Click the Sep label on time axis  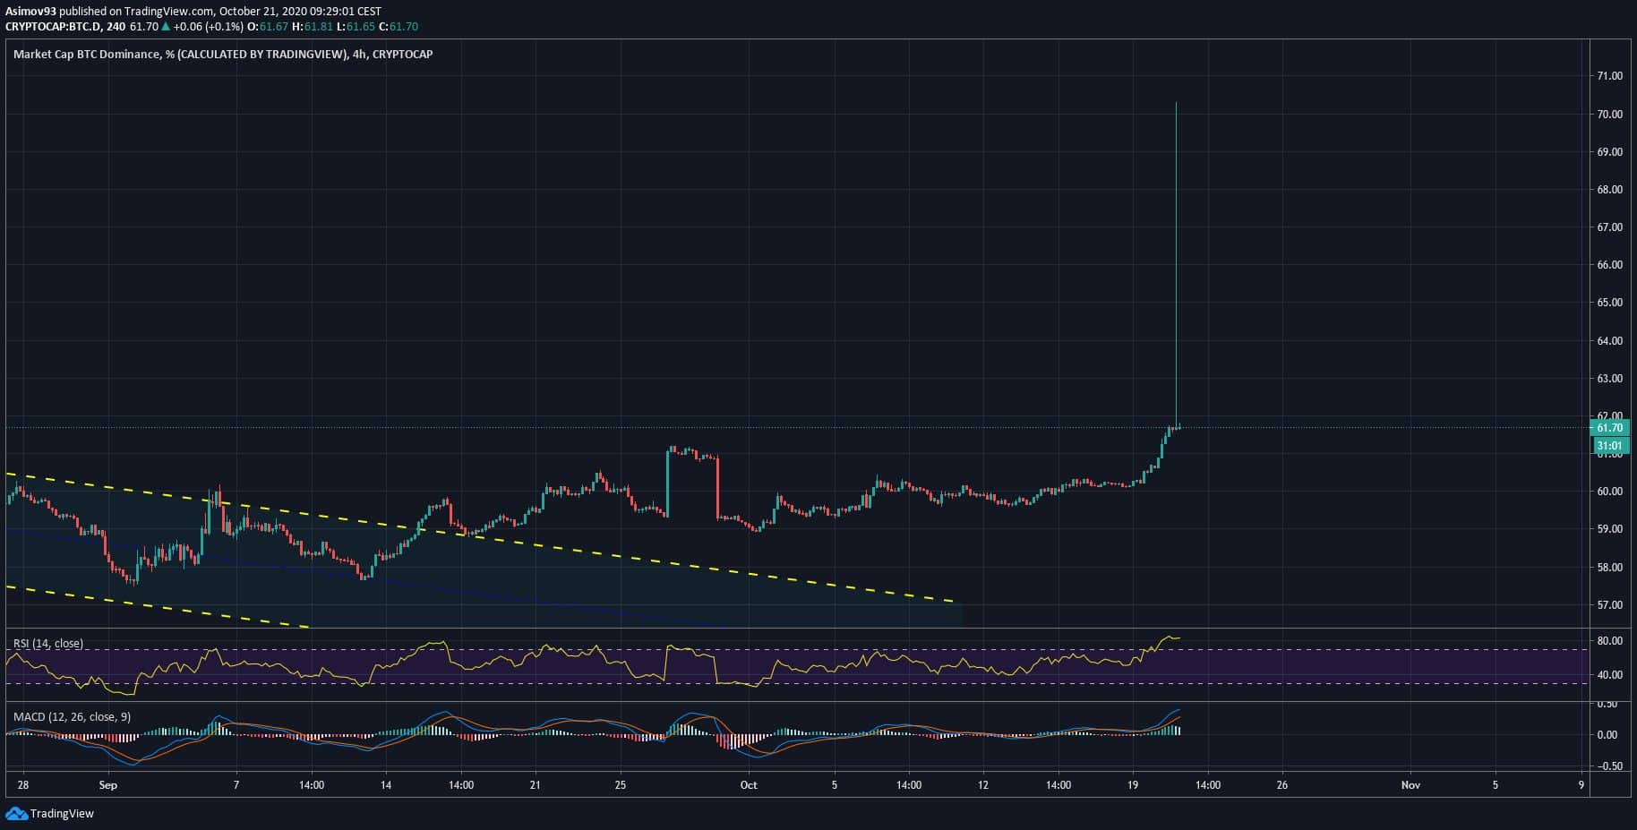tap(108, 785)
